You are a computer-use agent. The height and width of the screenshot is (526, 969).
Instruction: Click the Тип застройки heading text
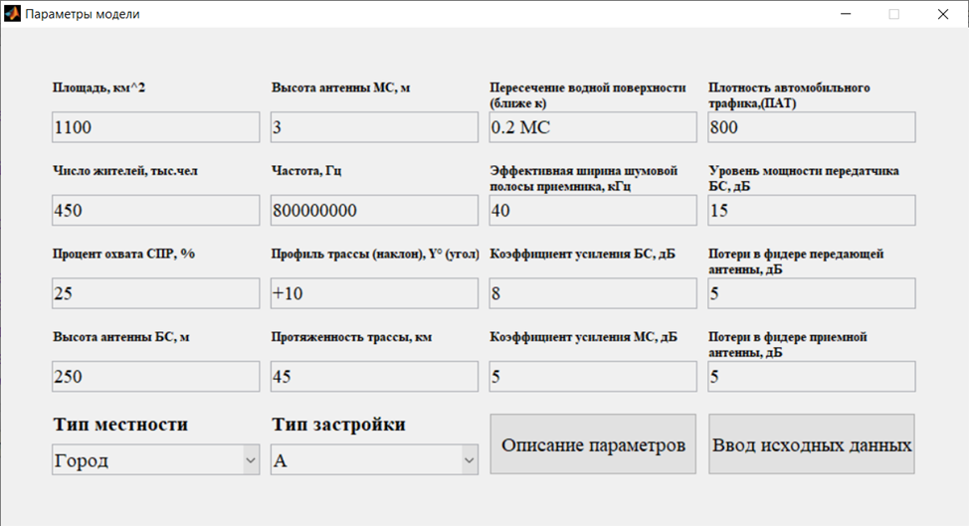point(338,425)
